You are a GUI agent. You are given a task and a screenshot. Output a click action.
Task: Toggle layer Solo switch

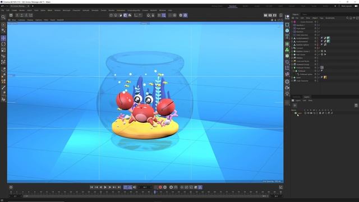pyautogui.click(x=305, y=113)
